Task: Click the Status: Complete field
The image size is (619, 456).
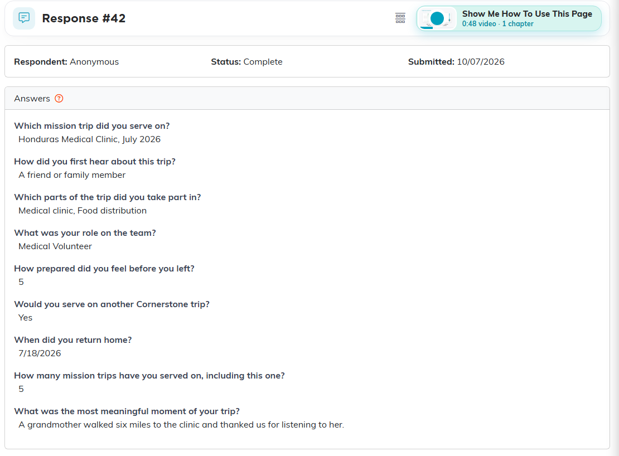Action: [x=246, y=61]
